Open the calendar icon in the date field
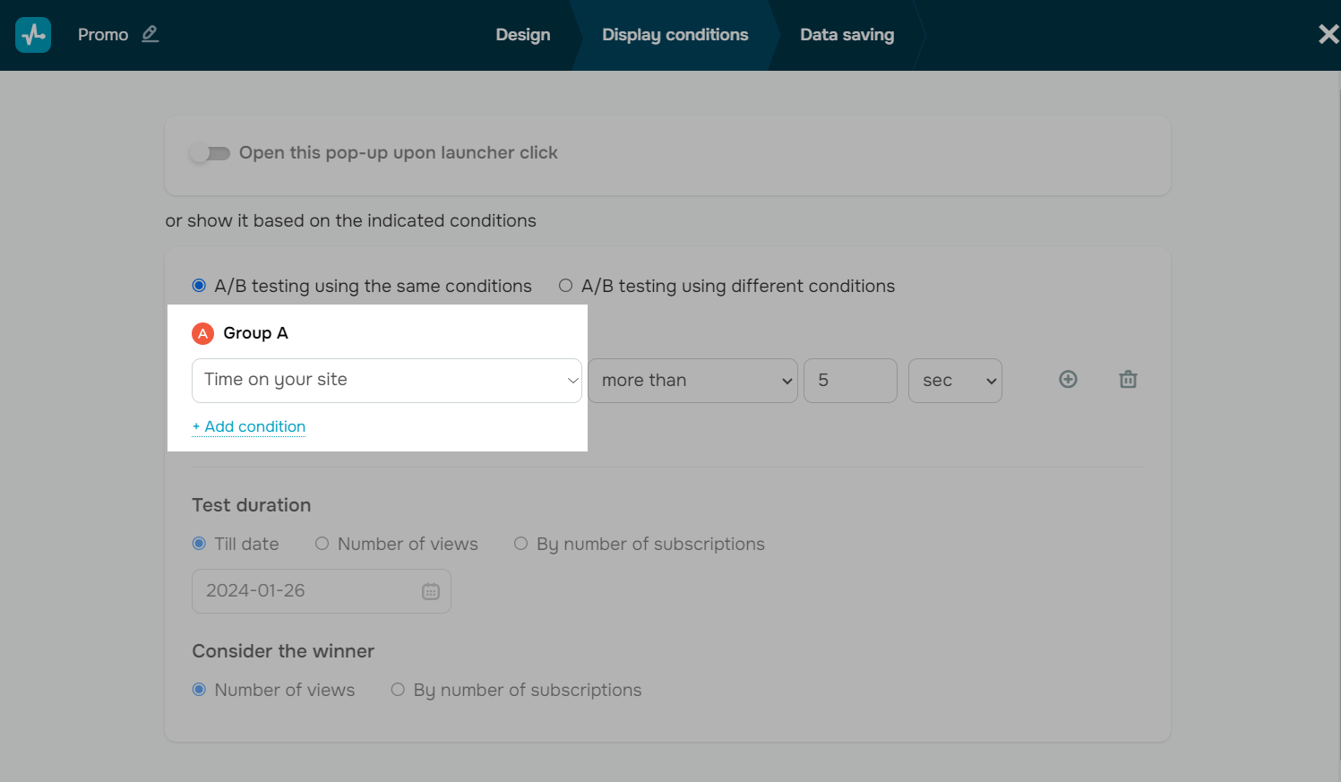 pos(431,590)
